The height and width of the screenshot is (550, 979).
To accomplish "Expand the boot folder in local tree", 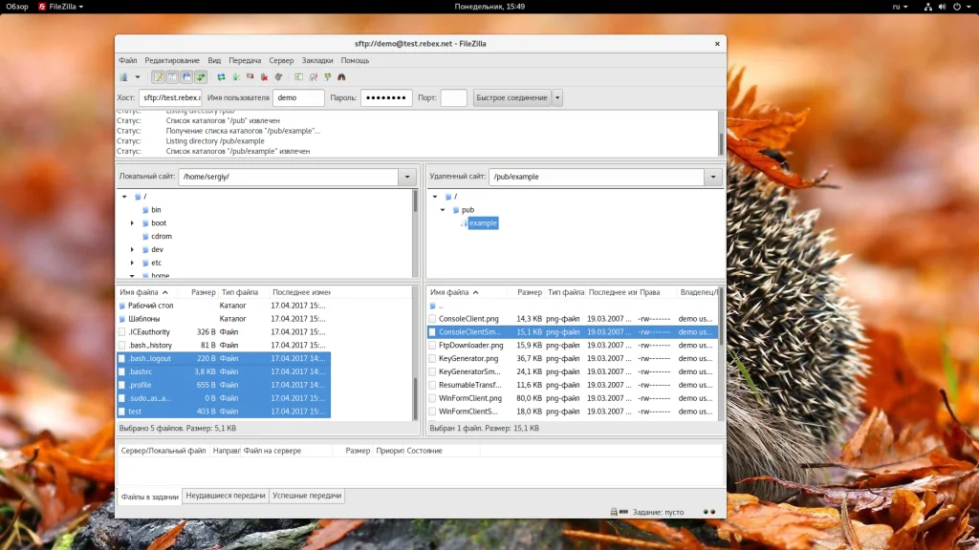I will 133,223.
